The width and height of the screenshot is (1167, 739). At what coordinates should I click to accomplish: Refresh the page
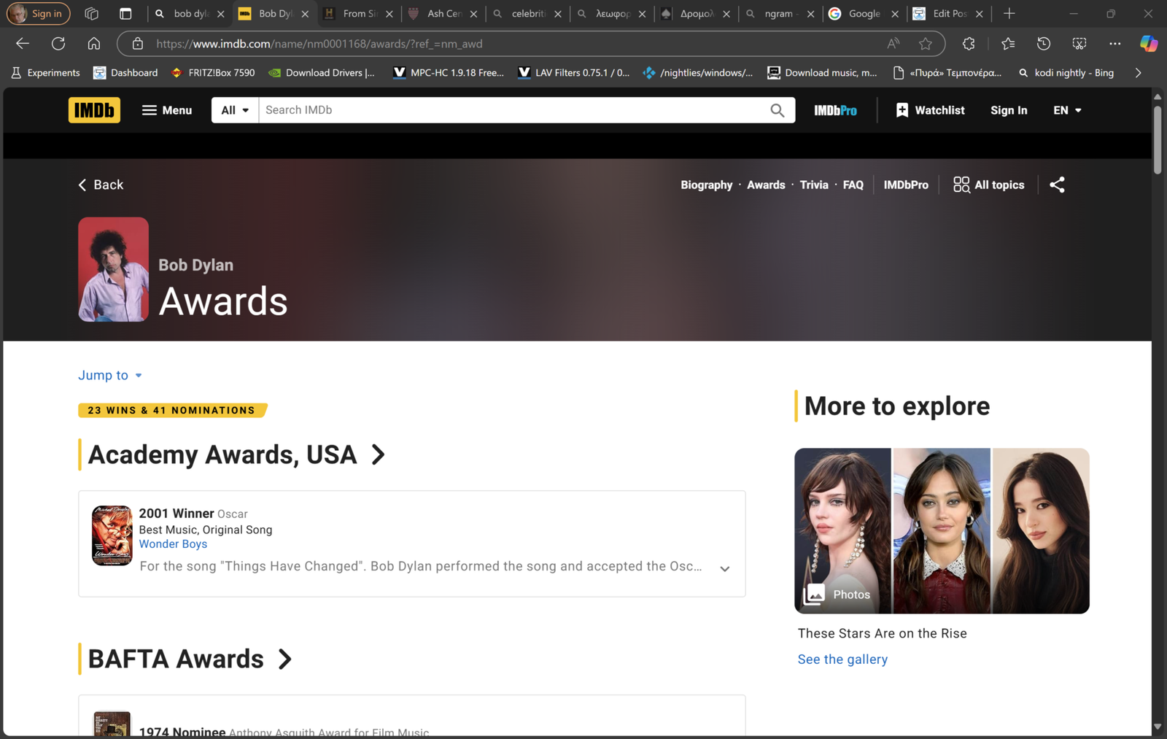(58, 44)
